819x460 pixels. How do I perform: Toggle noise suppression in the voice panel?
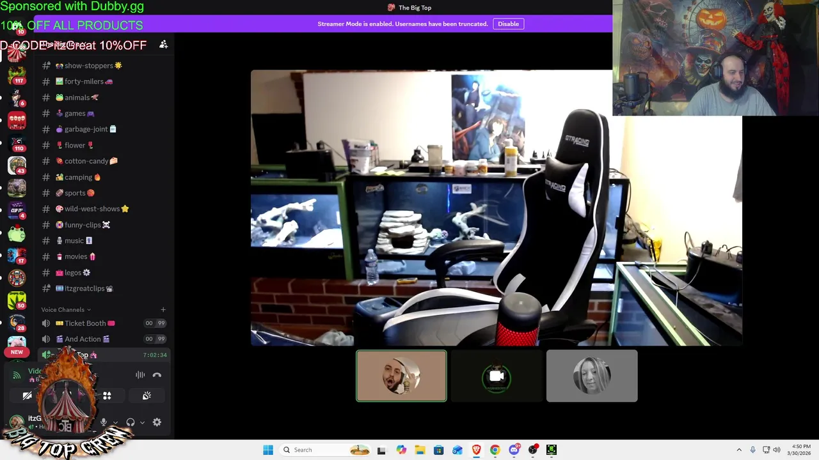tap(140, 375)
